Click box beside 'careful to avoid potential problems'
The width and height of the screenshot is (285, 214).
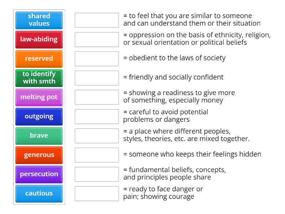tap(97, 117)
